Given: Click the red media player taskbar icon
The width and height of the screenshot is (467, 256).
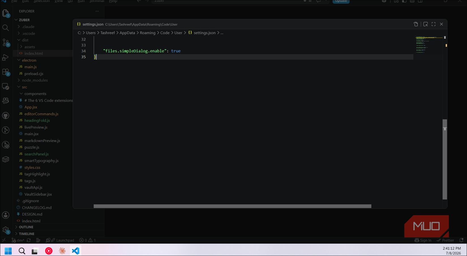Looking at the screenshot, I should (x=49, y=251).
